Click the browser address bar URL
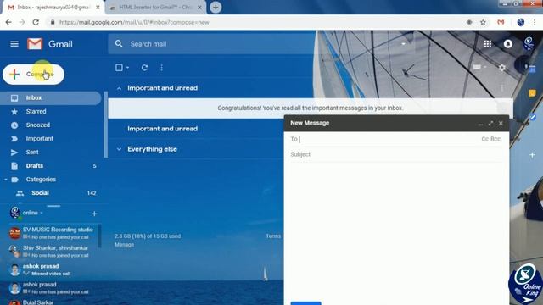 pos(134,23)
